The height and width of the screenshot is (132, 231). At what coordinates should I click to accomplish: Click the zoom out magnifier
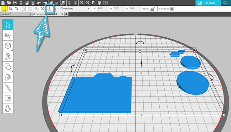pyautogui.click(x=87, y=2)
